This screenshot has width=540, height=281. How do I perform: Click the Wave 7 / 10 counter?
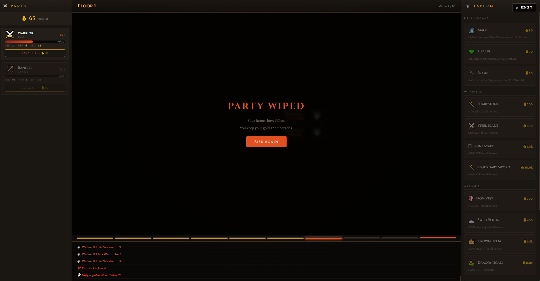tap(447, 6)
